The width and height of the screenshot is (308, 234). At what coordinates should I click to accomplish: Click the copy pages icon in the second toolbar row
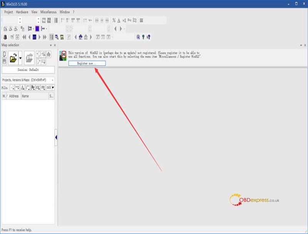point(23,29)
